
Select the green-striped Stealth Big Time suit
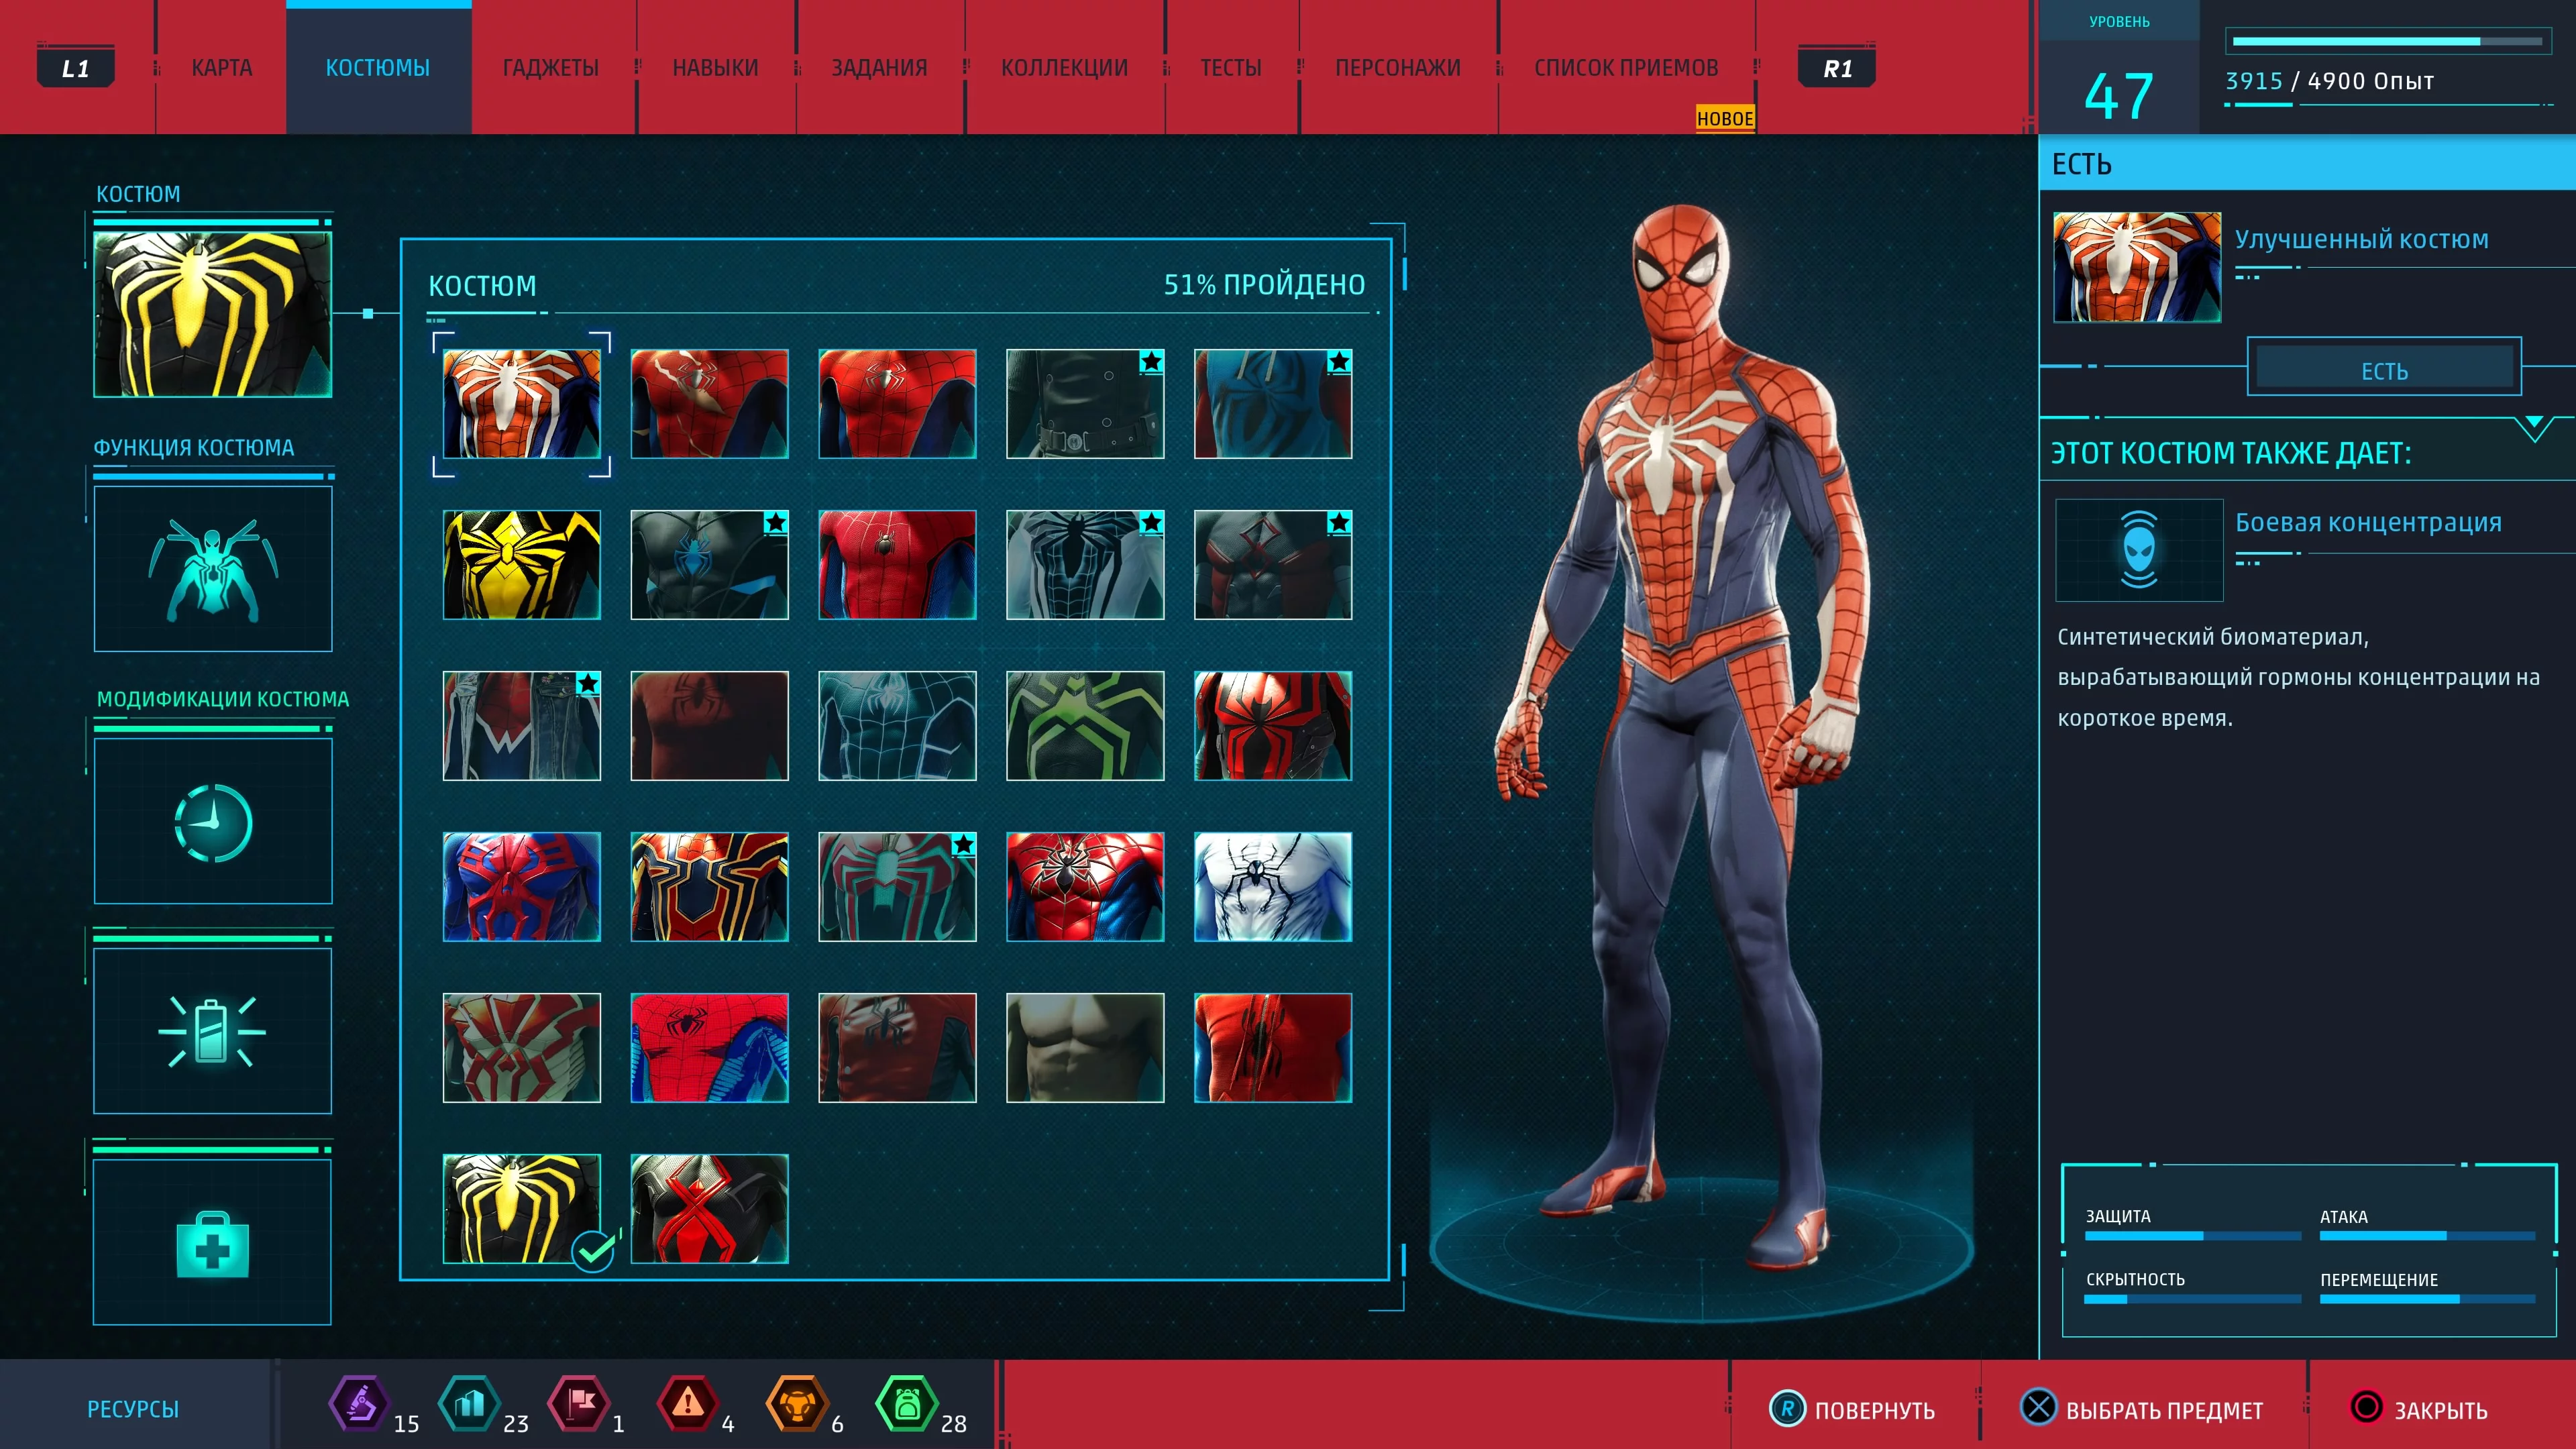[1085, 726]
